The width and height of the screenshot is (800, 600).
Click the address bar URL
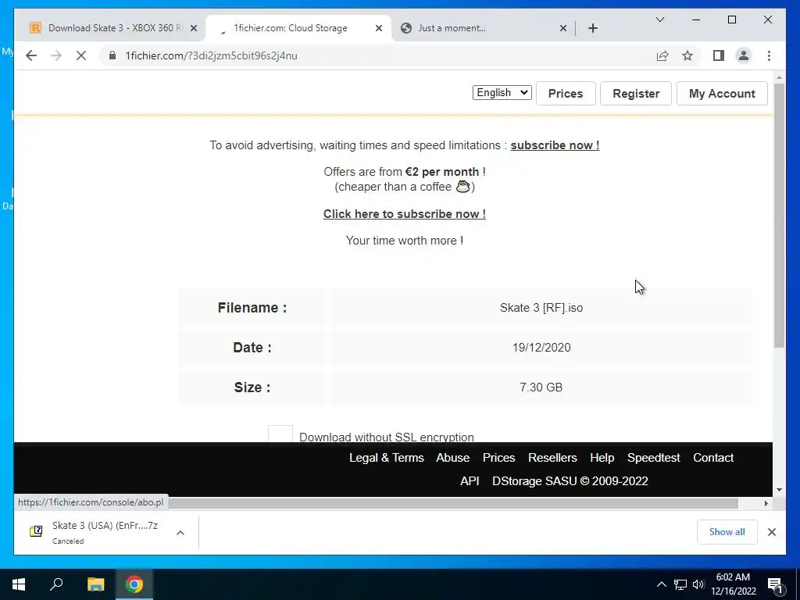pyautogui.click(x=211, y=55)
